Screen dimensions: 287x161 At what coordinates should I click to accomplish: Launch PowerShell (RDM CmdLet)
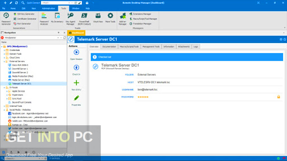(84, 19)
